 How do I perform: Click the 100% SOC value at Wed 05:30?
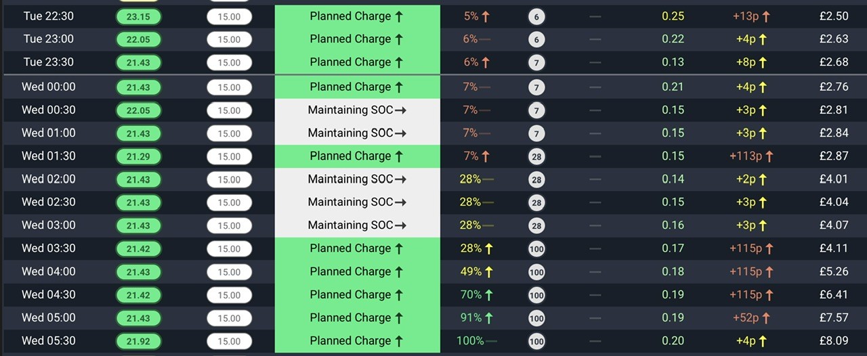point(470,341)
